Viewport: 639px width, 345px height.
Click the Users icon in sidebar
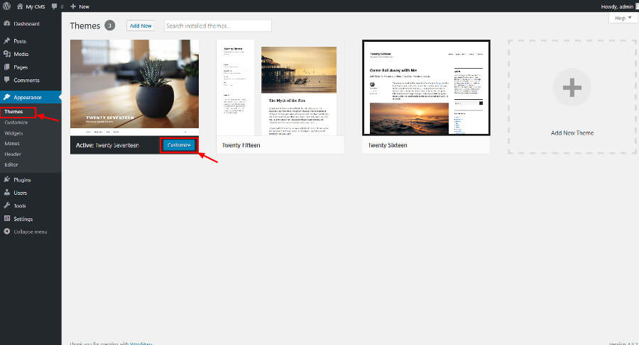tap(6, 193)
